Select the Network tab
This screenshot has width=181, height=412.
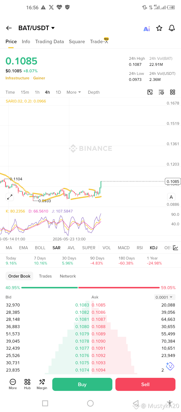(68, 276)
